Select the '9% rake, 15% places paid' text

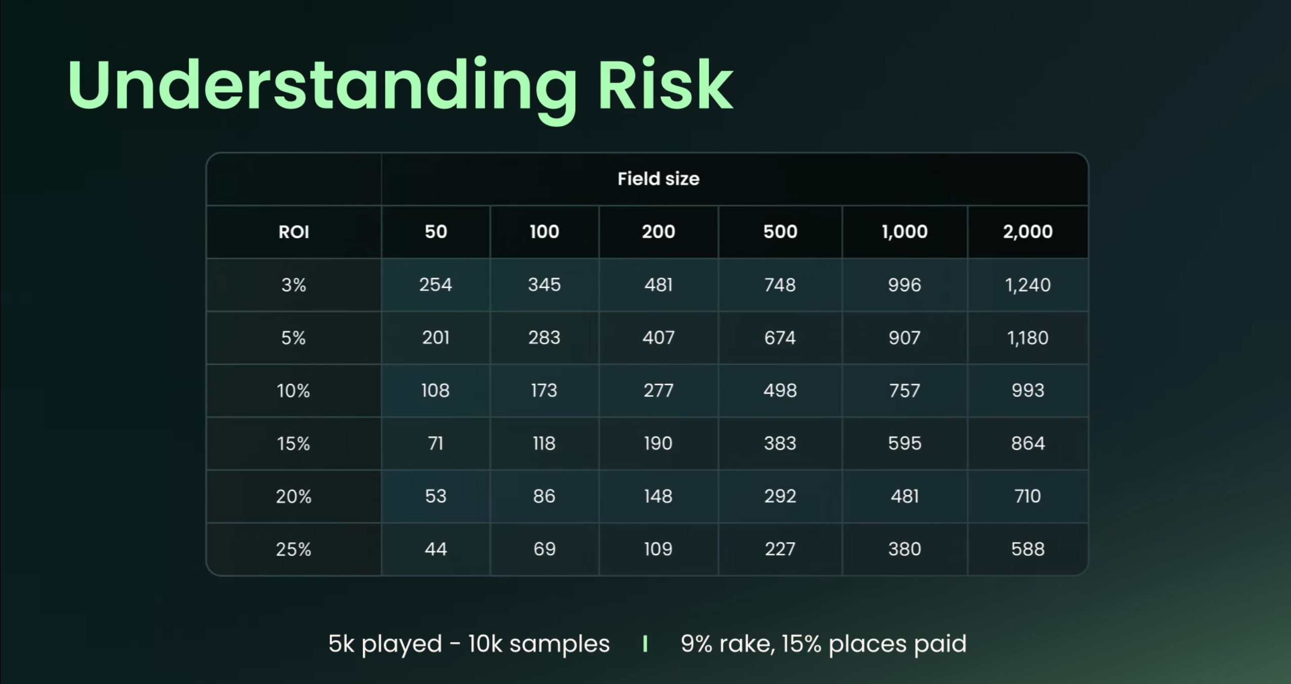click(x=823, y=644)
